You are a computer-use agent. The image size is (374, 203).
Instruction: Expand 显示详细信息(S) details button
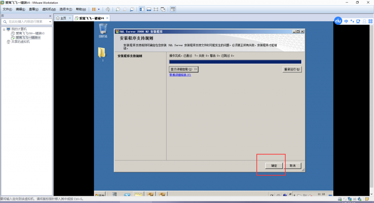pyautogui.click(x=183, y=69)
